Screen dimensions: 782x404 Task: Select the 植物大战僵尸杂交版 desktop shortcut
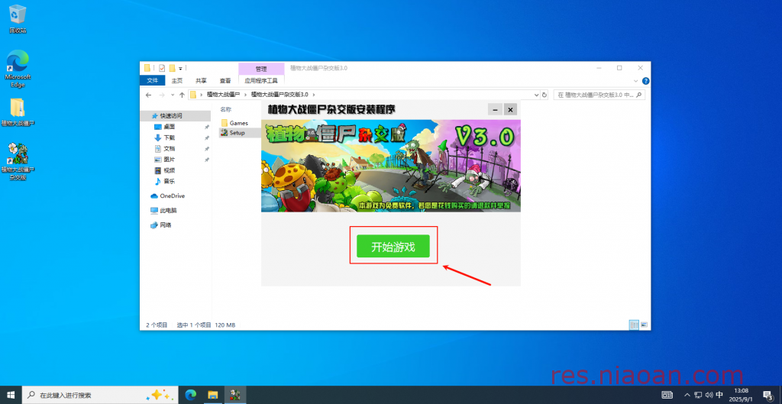coord(18,161)
